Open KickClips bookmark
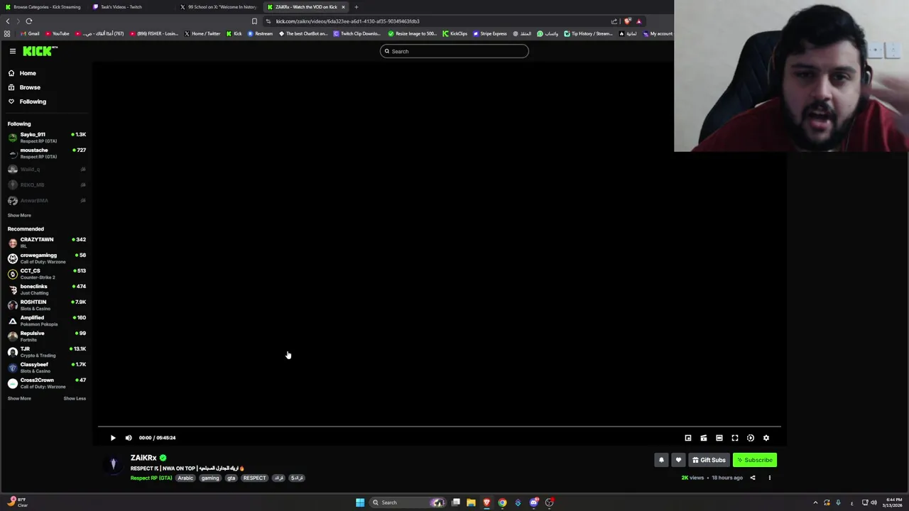Screen dimensions: 909x511 (454, 33)
